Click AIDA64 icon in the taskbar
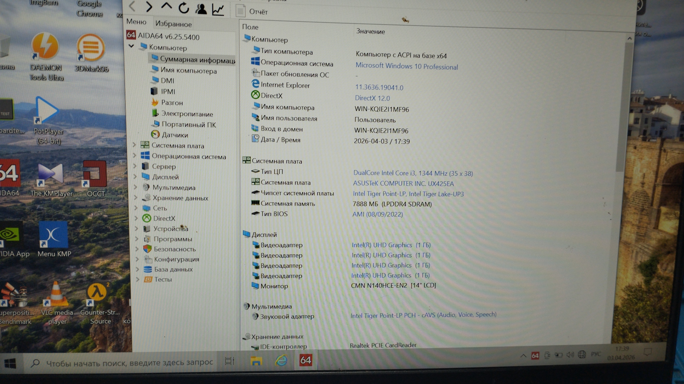Viewport: 684px width, 384px height. click(305, 360)
